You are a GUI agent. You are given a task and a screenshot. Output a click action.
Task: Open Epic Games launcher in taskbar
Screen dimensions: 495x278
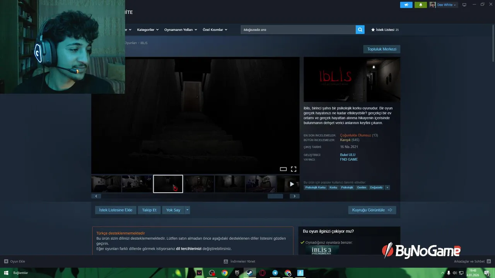pyautogui.click(x=237, y=273)
